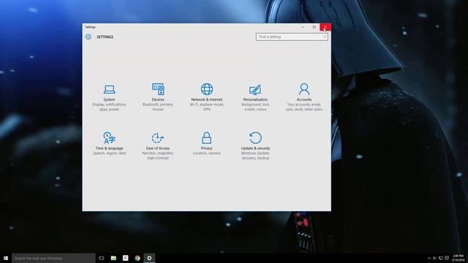Open the network status tray icon

click(x=441, y=258)
